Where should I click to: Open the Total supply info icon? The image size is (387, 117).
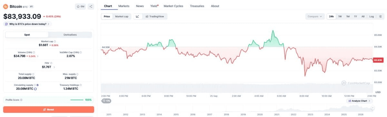34,74
